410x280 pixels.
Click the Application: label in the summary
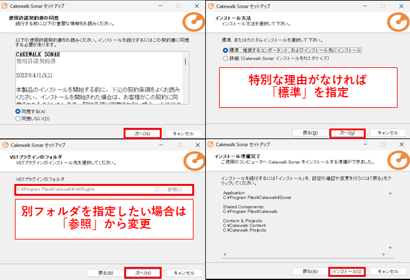[x=234, y=193]
